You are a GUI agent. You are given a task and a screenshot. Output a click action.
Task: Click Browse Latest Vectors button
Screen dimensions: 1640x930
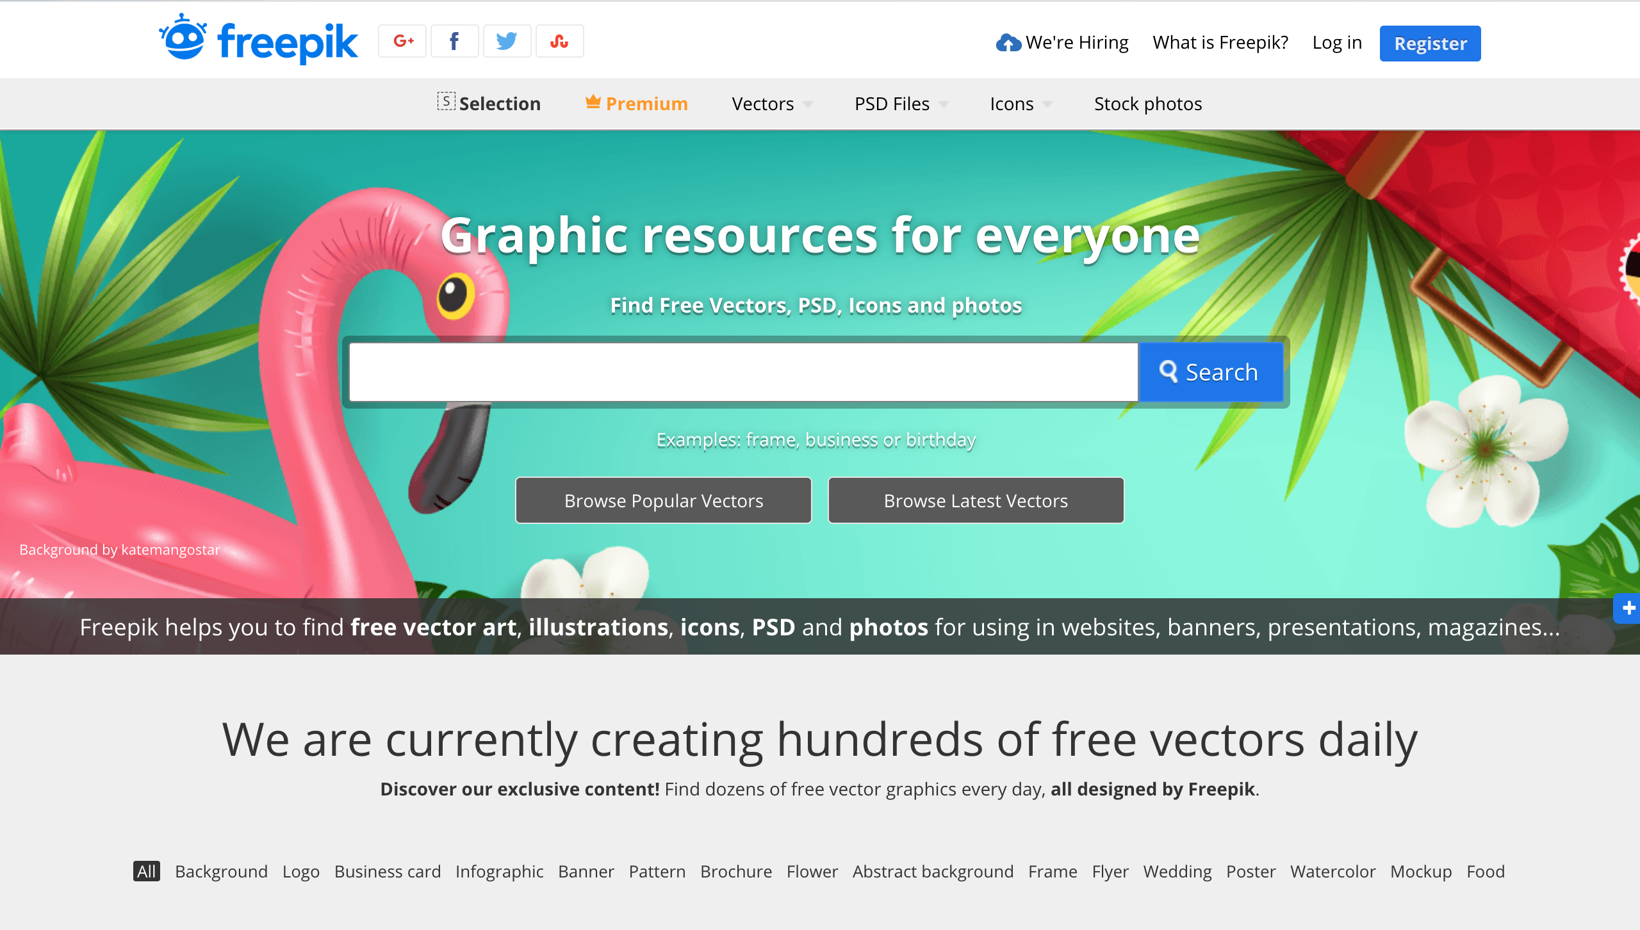(x=976, y=500)
